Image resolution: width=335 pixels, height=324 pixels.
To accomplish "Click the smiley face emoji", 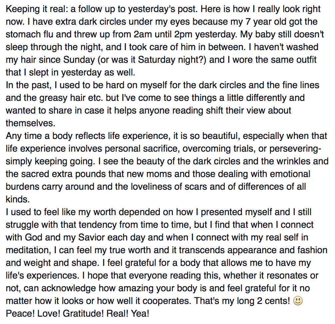I will coord(297,302).
